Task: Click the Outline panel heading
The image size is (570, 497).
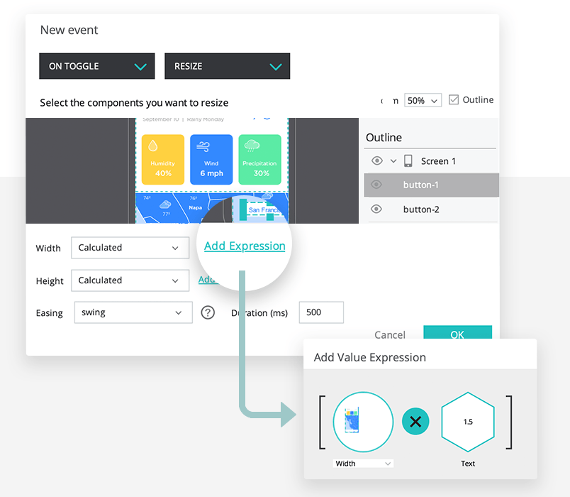Action: click(384, 137)
